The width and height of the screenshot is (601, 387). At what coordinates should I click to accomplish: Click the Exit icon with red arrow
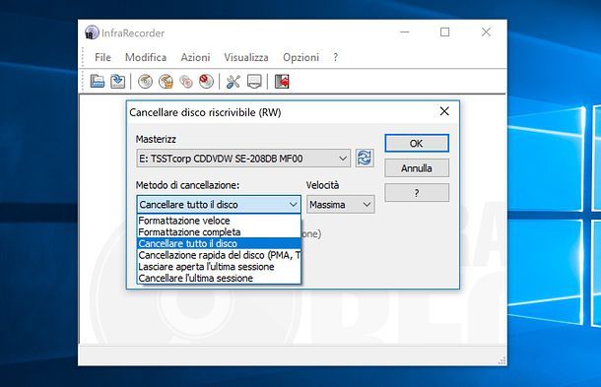pos(282,81)
